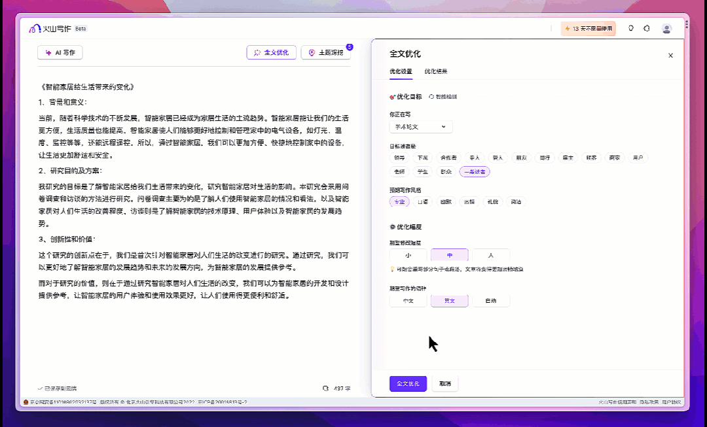Select 学生 as target reader

click(x=422, y=171)
